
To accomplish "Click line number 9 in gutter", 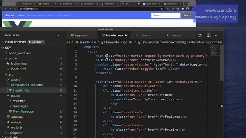I will (x=76, y=82).
